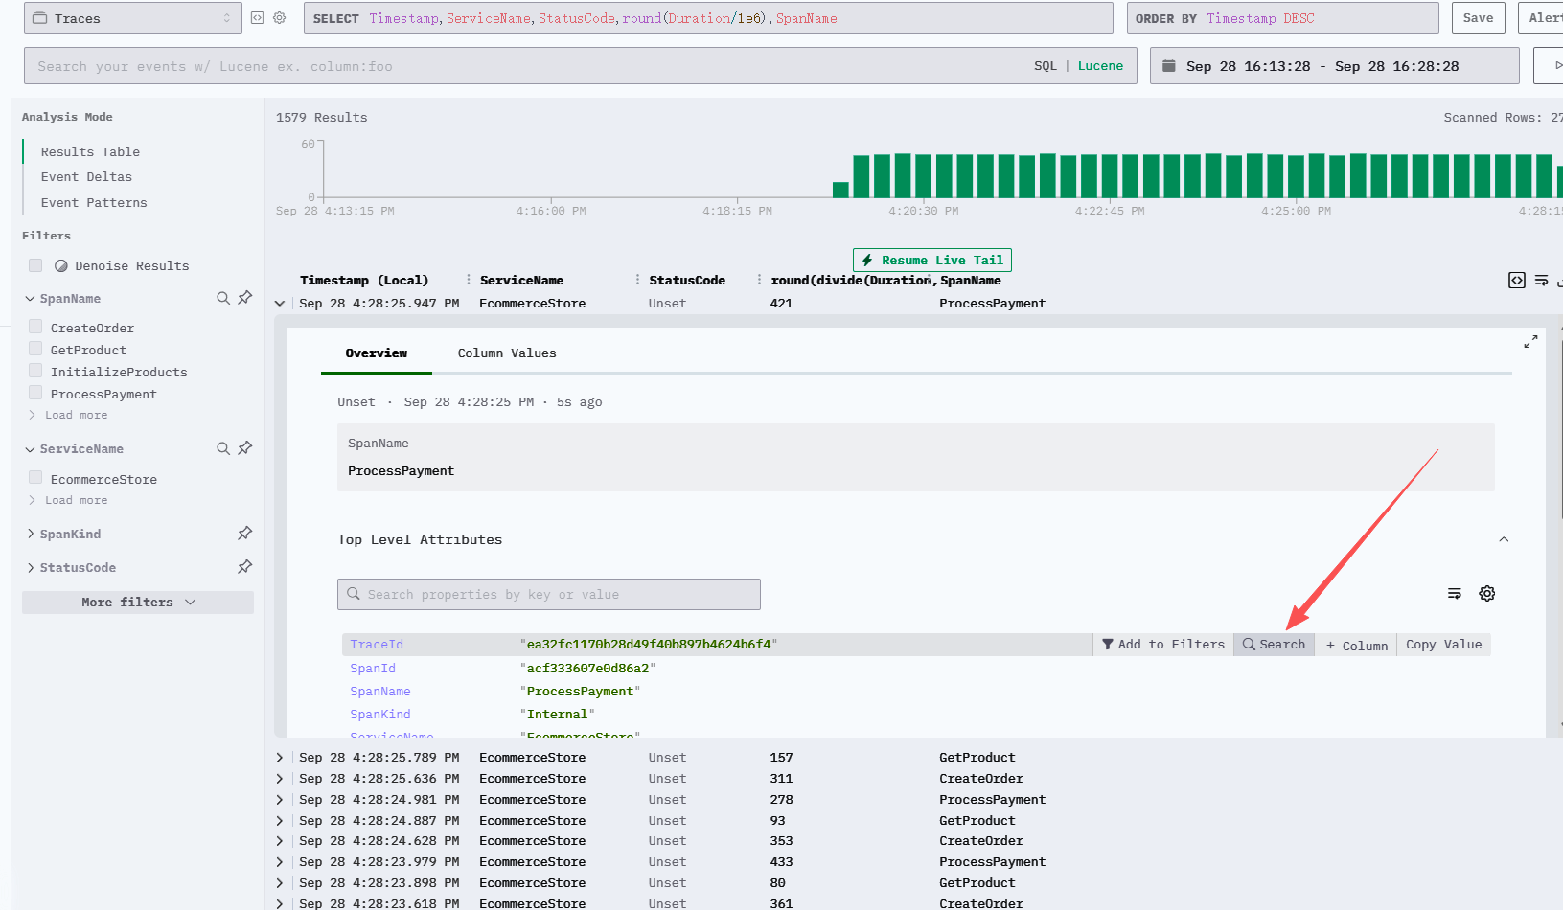Pin the ServiceName filter
1563x910 pixels.
click(x=245, y=448)
